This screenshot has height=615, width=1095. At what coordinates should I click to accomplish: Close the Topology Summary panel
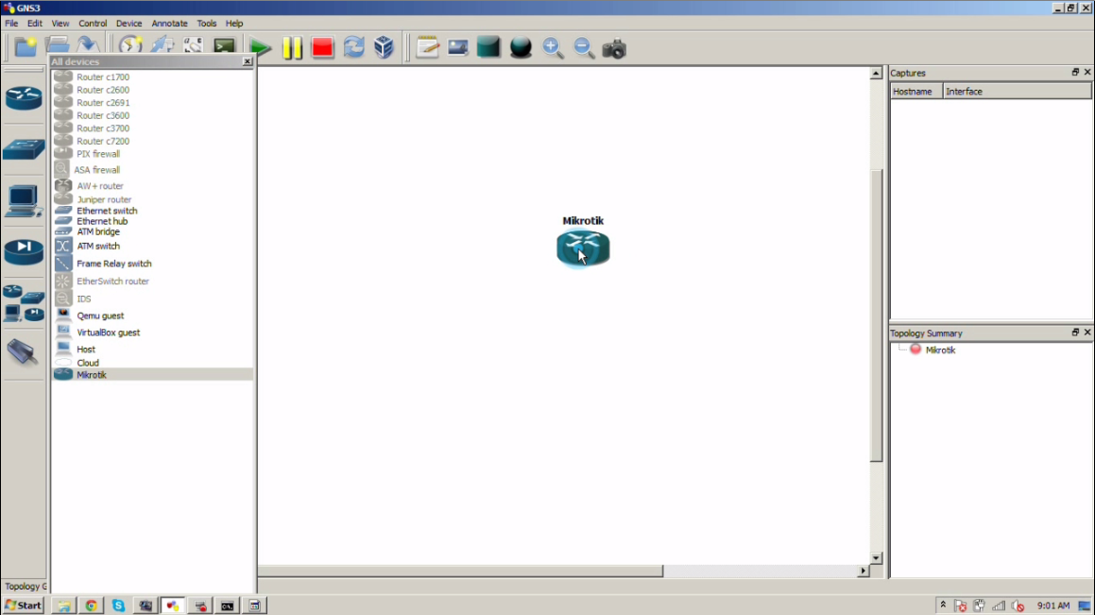point(1087,333)
